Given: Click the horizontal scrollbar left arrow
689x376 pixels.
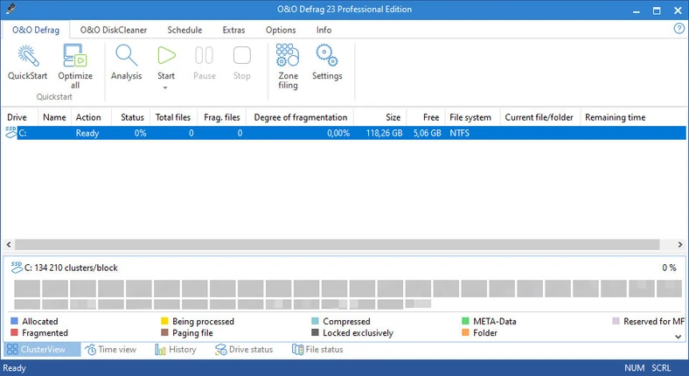Looking at the screenshot, I should tap(9, 244).
